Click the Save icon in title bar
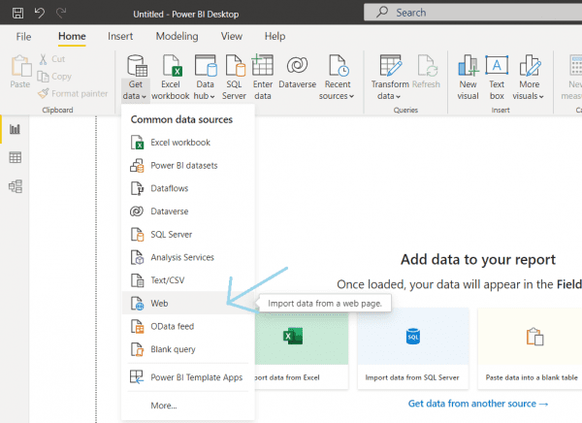This screenshot has width=582, height=423. [x=17, y=14]
